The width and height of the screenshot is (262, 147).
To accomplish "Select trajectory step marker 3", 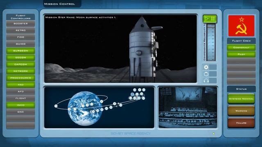I will point(92,104).
